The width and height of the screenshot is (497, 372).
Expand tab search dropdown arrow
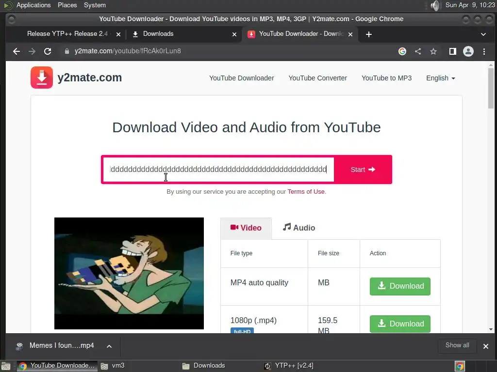pos(483,34)
